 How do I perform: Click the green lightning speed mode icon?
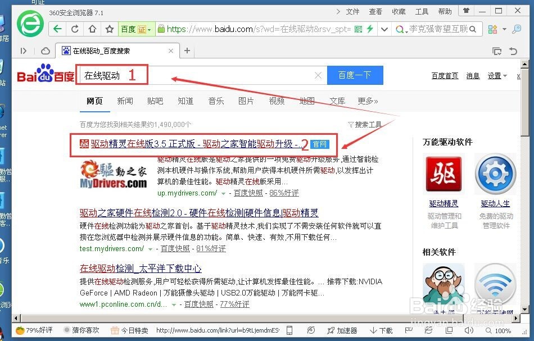point(370,29)
